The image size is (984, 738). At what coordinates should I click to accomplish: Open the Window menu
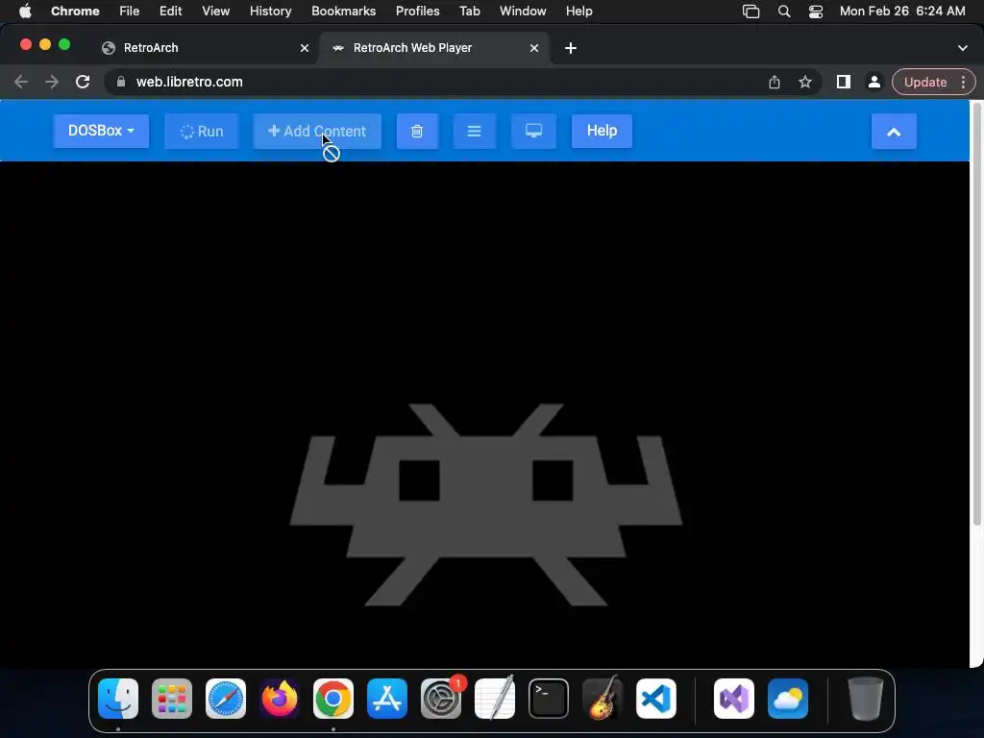coord(523,11)
